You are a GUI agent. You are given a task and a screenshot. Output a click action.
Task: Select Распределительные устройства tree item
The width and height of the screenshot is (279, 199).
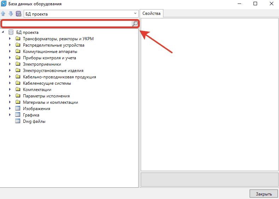(53, 45)
